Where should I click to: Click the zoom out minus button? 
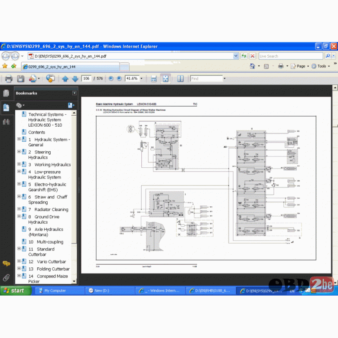point(111,78)
